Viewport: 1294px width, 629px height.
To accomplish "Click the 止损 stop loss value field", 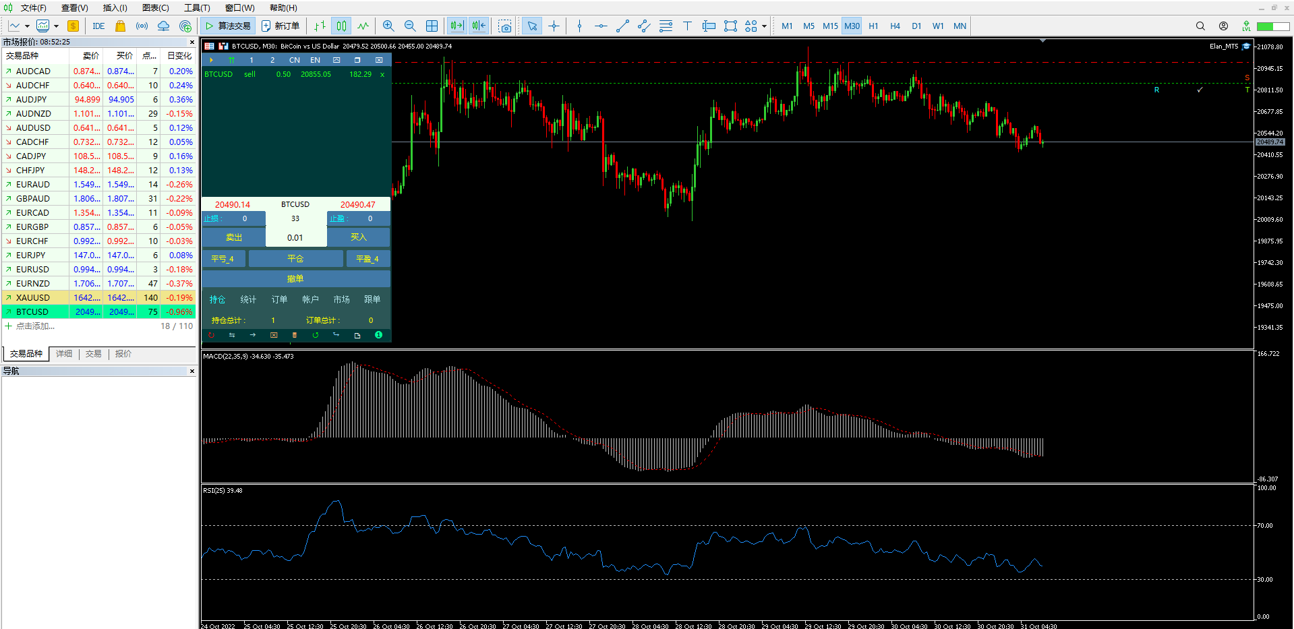I will 245,218.
